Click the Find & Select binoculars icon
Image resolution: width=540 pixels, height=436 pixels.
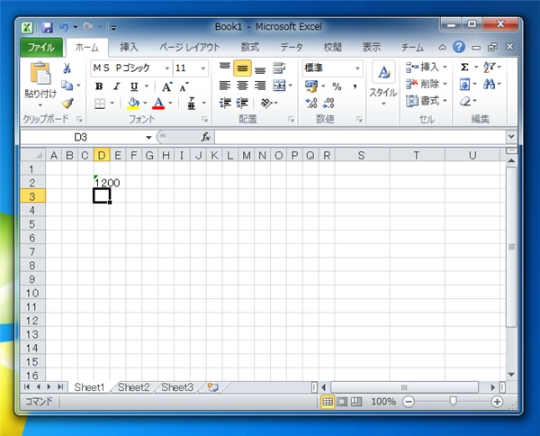(x=489, y=84)
